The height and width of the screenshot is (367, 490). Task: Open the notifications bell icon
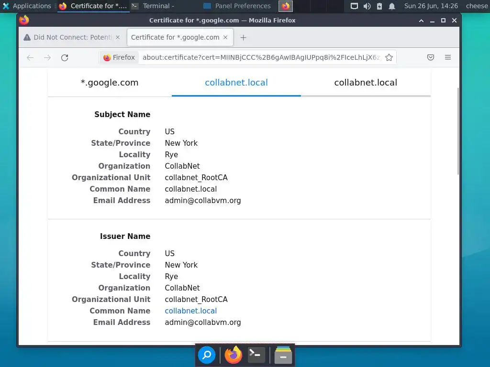392,6
